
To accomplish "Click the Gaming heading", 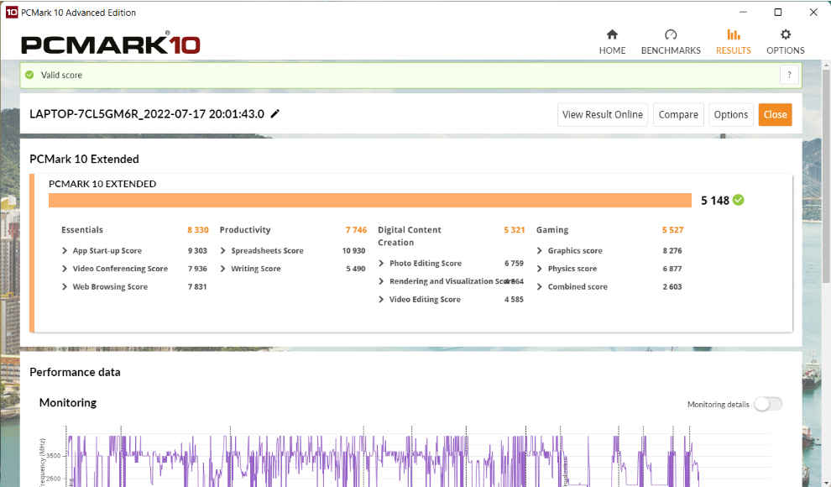I will click(552, 230).
